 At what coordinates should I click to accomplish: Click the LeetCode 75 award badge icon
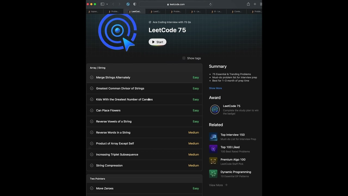click(215, 109)
